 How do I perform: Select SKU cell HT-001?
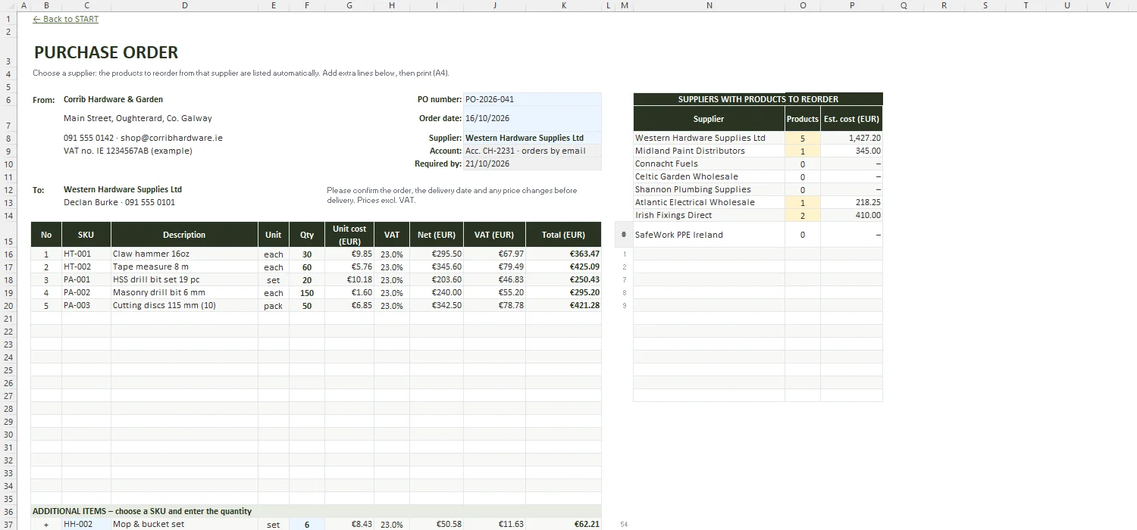pyautogui.click(x=86, y=254)
